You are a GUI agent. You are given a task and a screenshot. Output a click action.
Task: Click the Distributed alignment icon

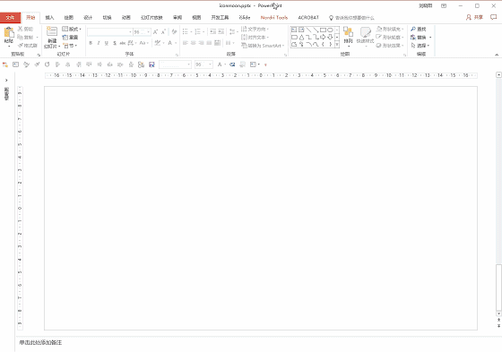[217, 43]
